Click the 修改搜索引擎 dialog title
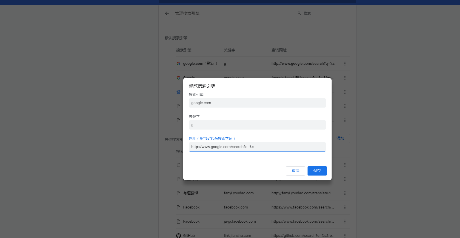 coord(202,86)
